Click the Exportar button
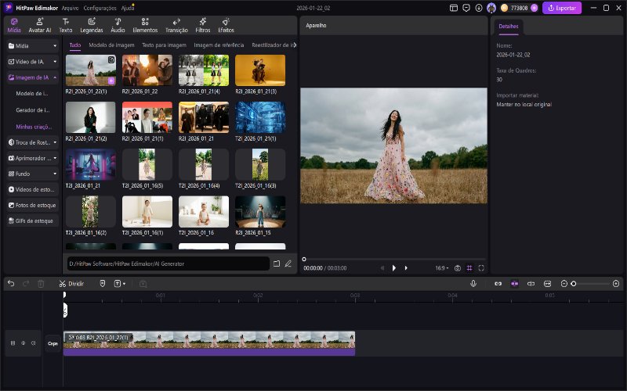The image size is (627, 391). (x=561, y=8)
